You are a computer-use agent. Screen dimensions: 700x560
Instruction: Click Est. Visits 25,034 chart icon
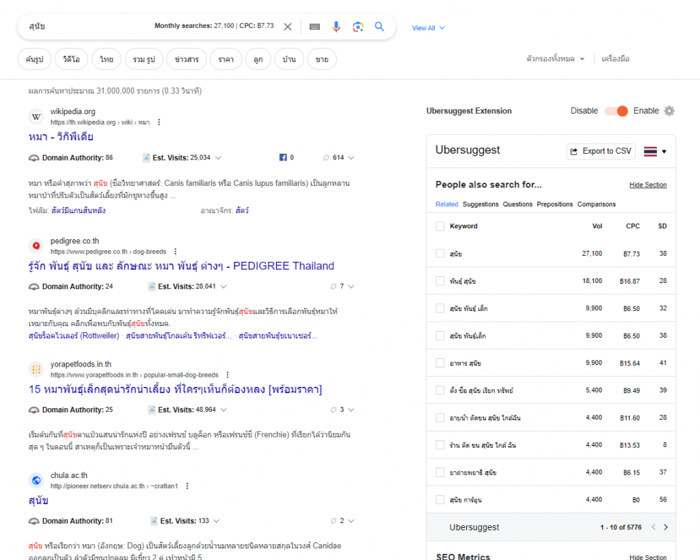click(x=146, y=158)
